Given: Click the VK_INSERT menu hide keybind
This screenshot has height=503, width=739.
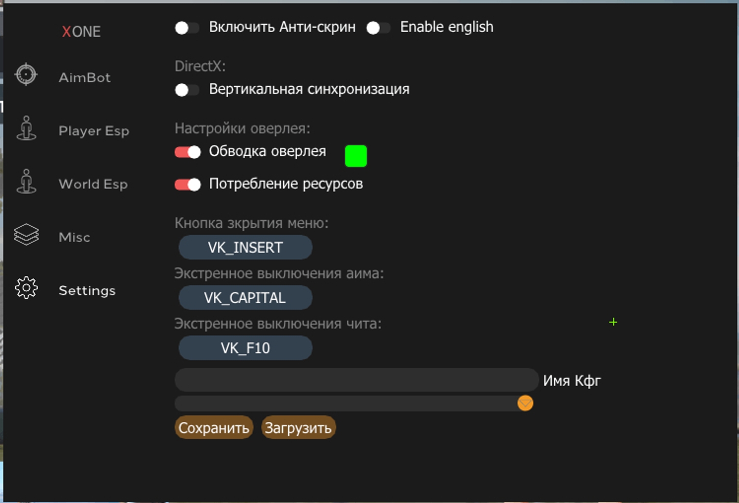Looking at the screenshot, I should pos(245,248).
